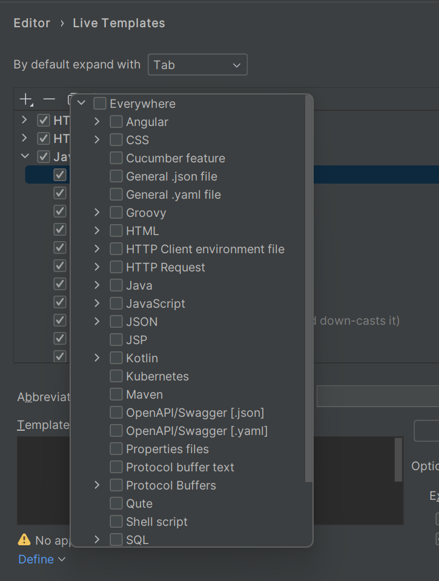The image size is (439, 581).
Task: Check the SQL context checkbox
Action: [116, 539]
